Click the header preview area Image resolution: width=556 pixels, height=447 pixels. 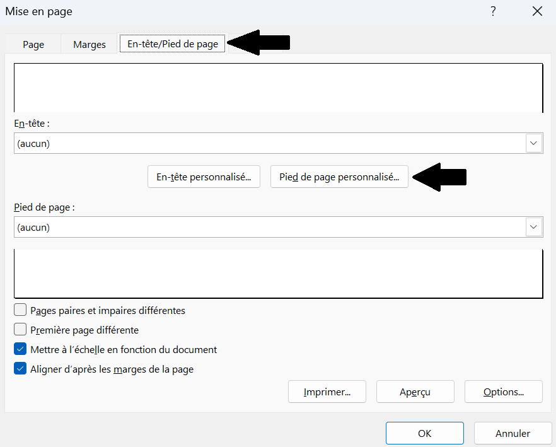[x=279, y=88]
